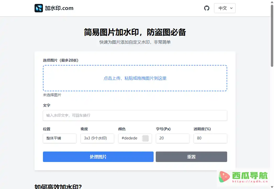This screenshot has width=274, height=189.
Task: Click the 字号(Px) label
Action: (163, 129)
